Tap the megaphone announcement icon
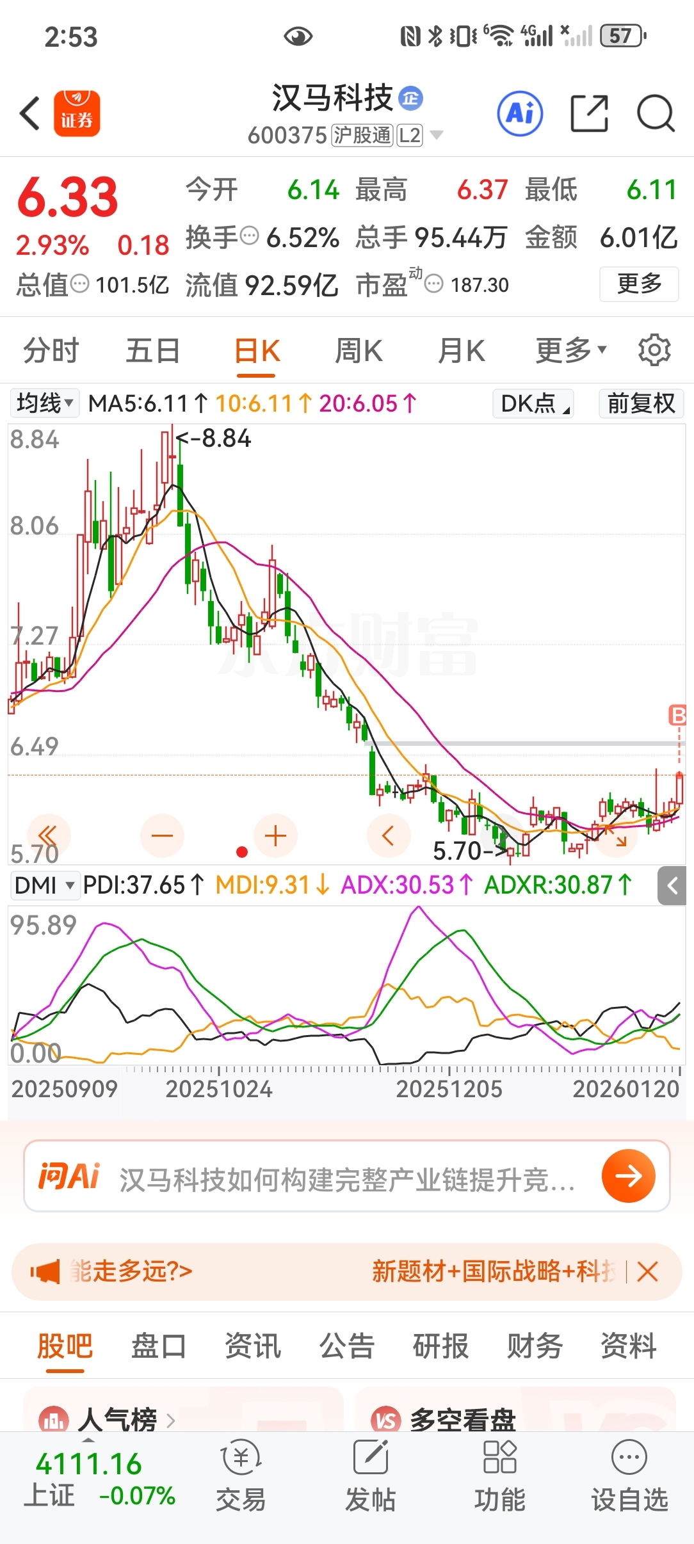 [45, 1271]
